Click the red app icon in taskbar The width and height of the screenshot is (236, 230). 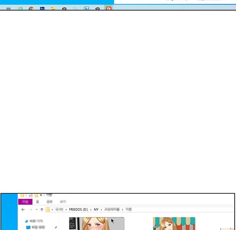pos(108,9)
